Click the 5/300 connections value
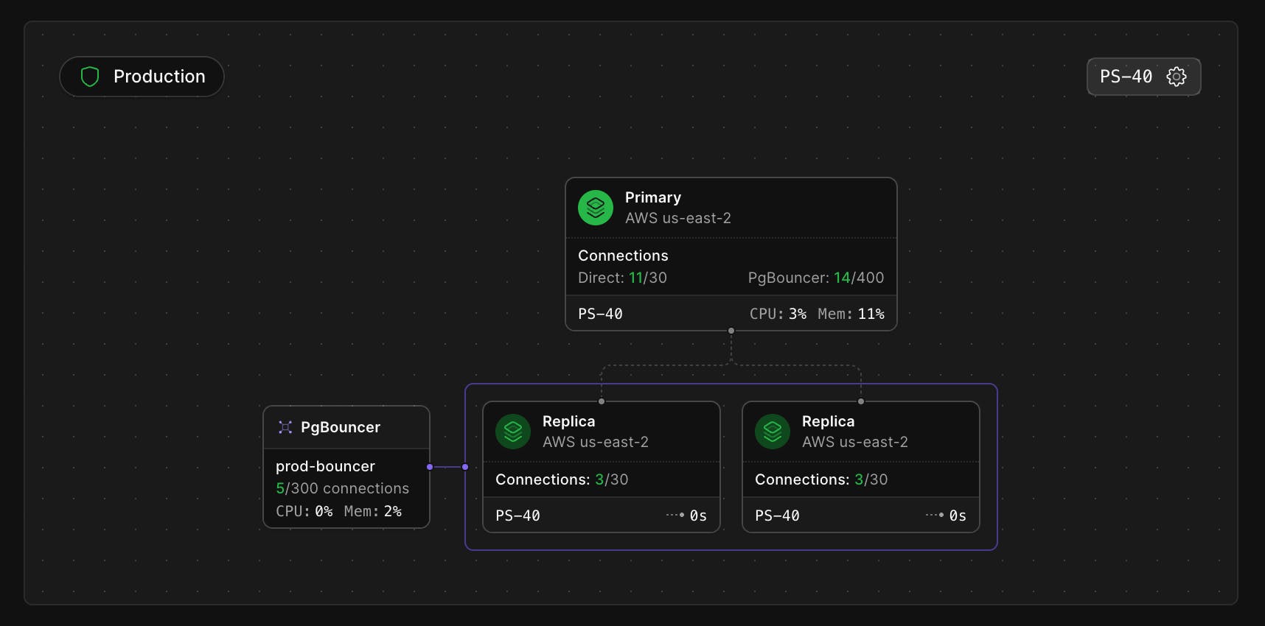 342,488
